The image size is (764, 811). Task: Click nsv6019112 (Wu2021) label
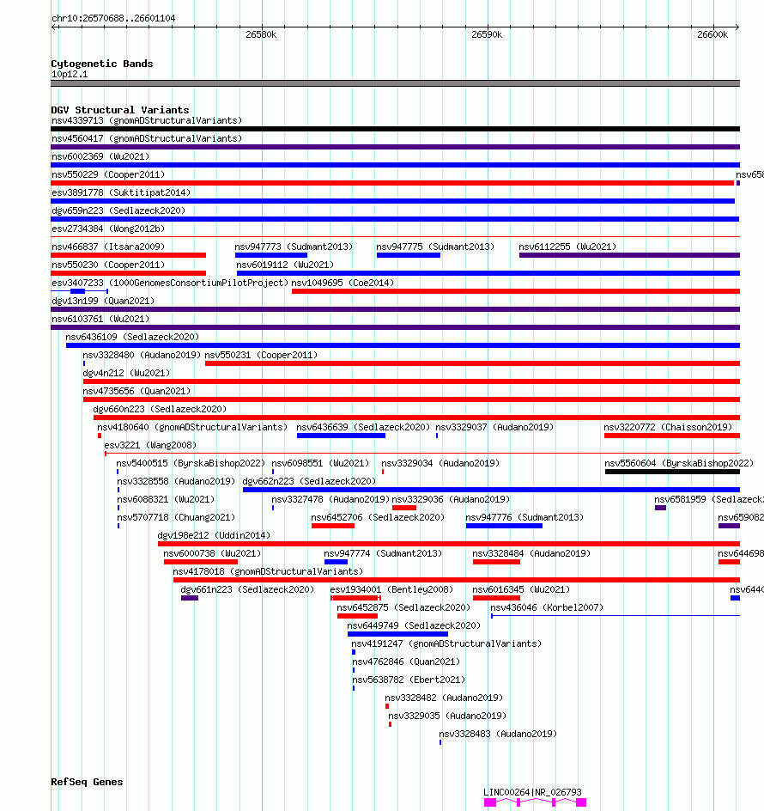285,265
